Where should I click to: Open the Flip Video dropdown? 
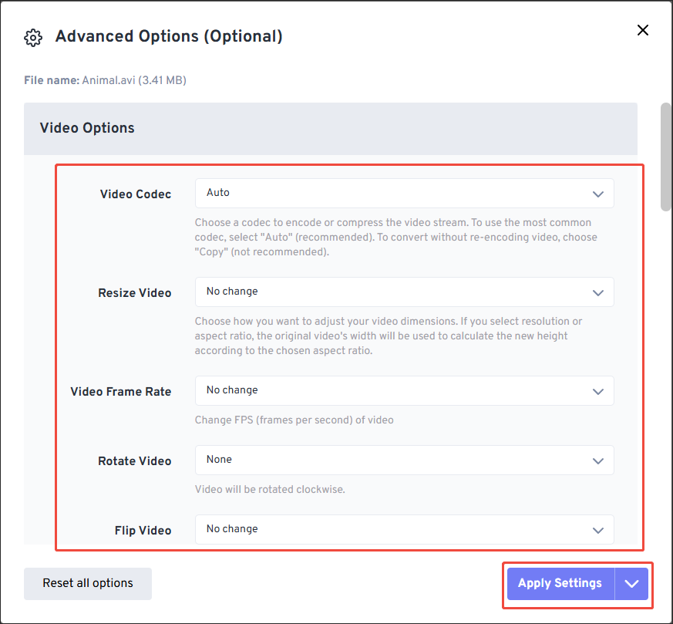click(x=404, y=530)
